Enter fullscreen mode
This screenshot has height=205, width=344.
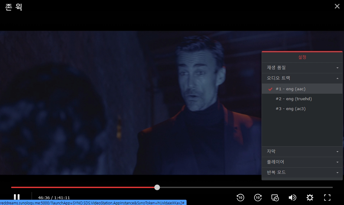pos(327,198)
